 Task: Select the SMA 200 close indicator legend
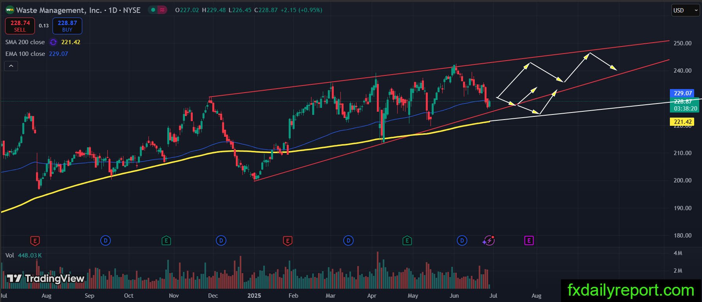click(x=25, y=42)
